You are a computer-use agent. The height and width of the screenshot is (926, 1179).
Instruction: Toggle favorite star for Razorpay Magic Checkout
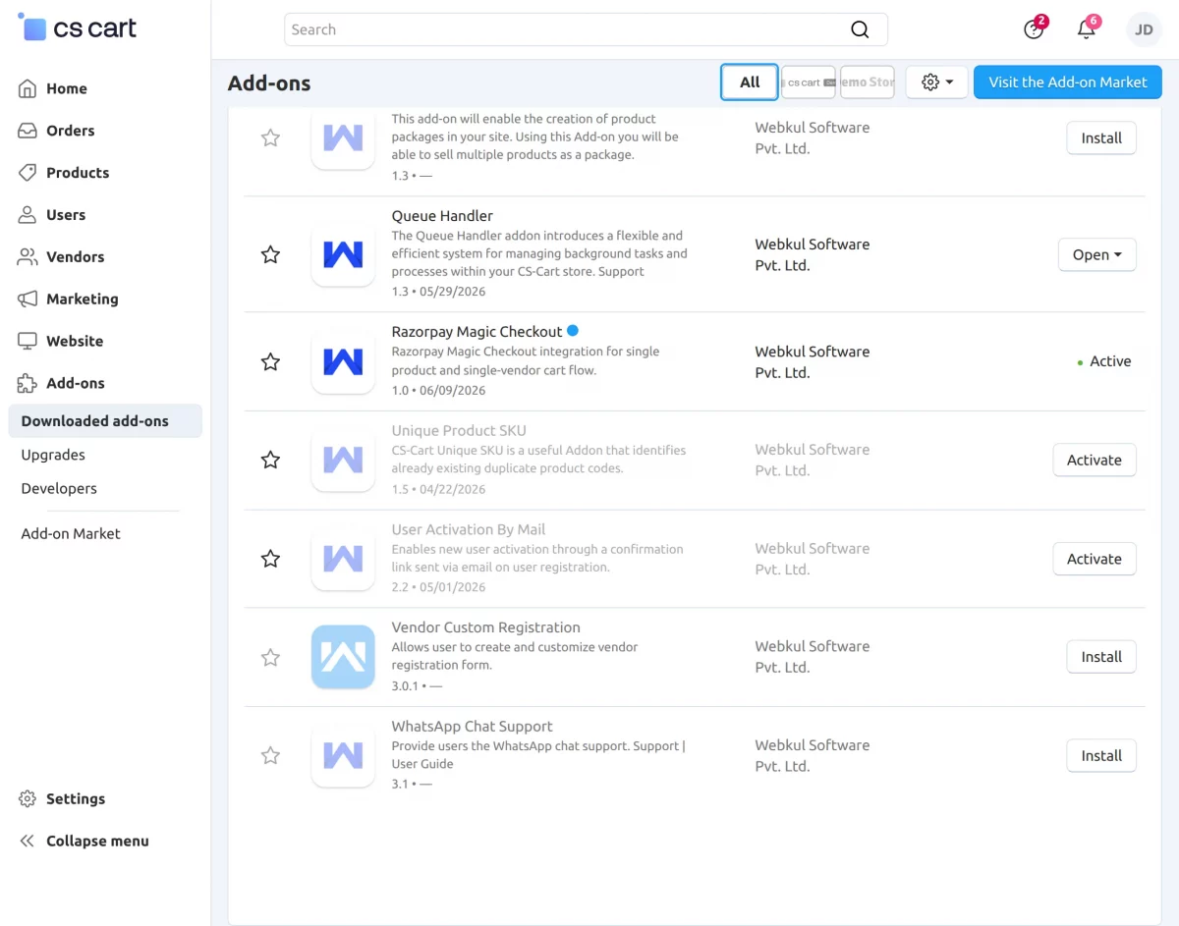coord(270,362)
